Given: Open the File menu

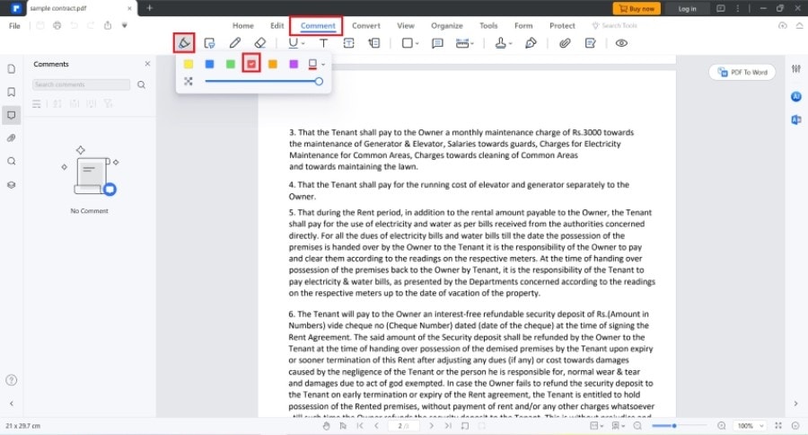Looking at the screenshot, I should pos(14,26).
